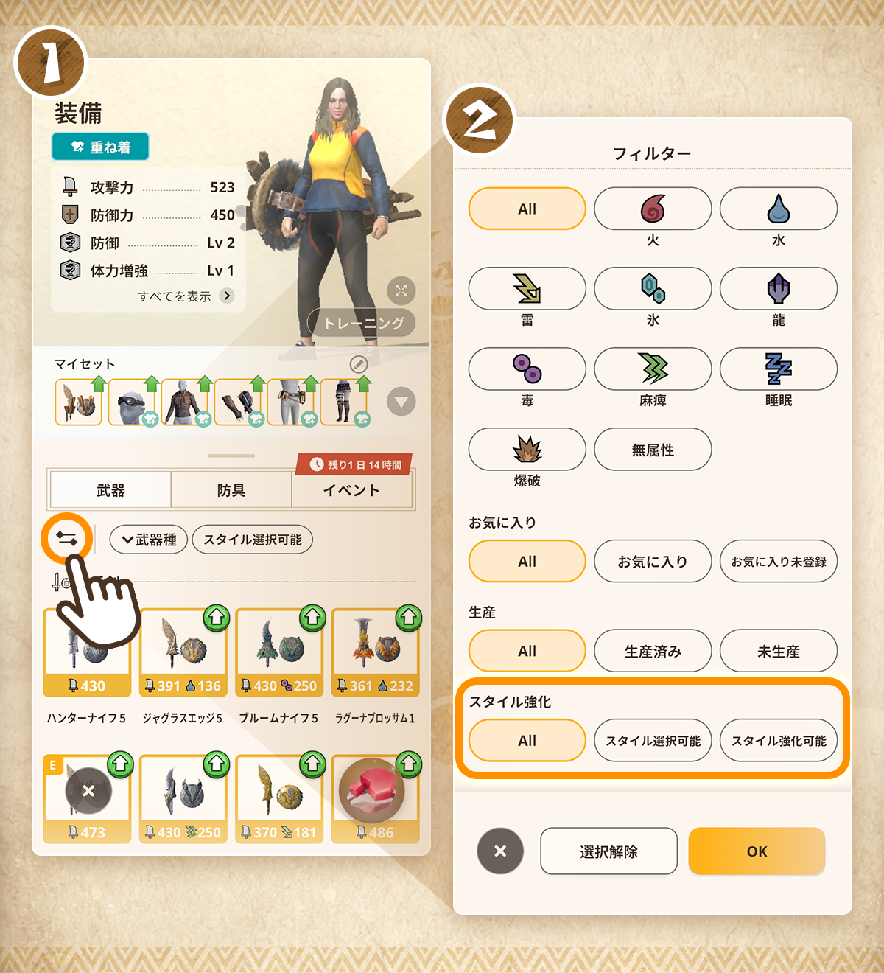
Task: Open the filter/sort icon beside 武器種
Action: pos(67,539)
